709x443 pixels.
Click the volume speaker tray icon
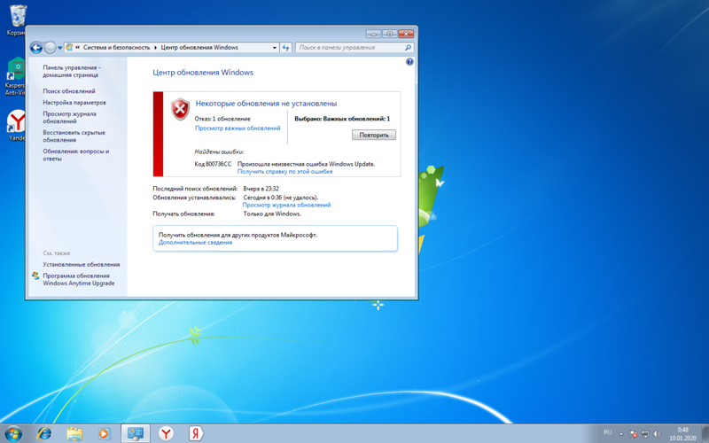[657, 434]
